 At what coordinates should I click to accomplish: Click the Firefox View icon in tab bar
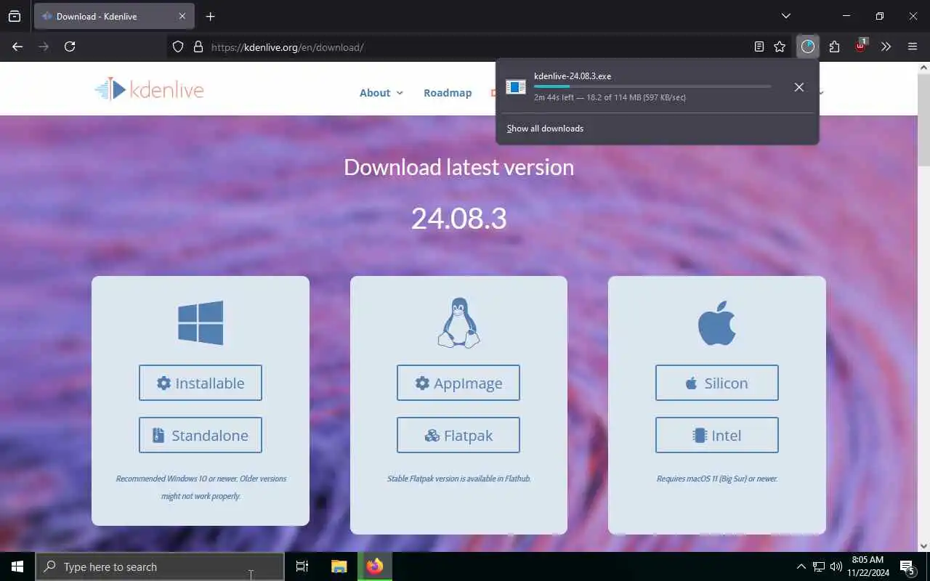15,16
